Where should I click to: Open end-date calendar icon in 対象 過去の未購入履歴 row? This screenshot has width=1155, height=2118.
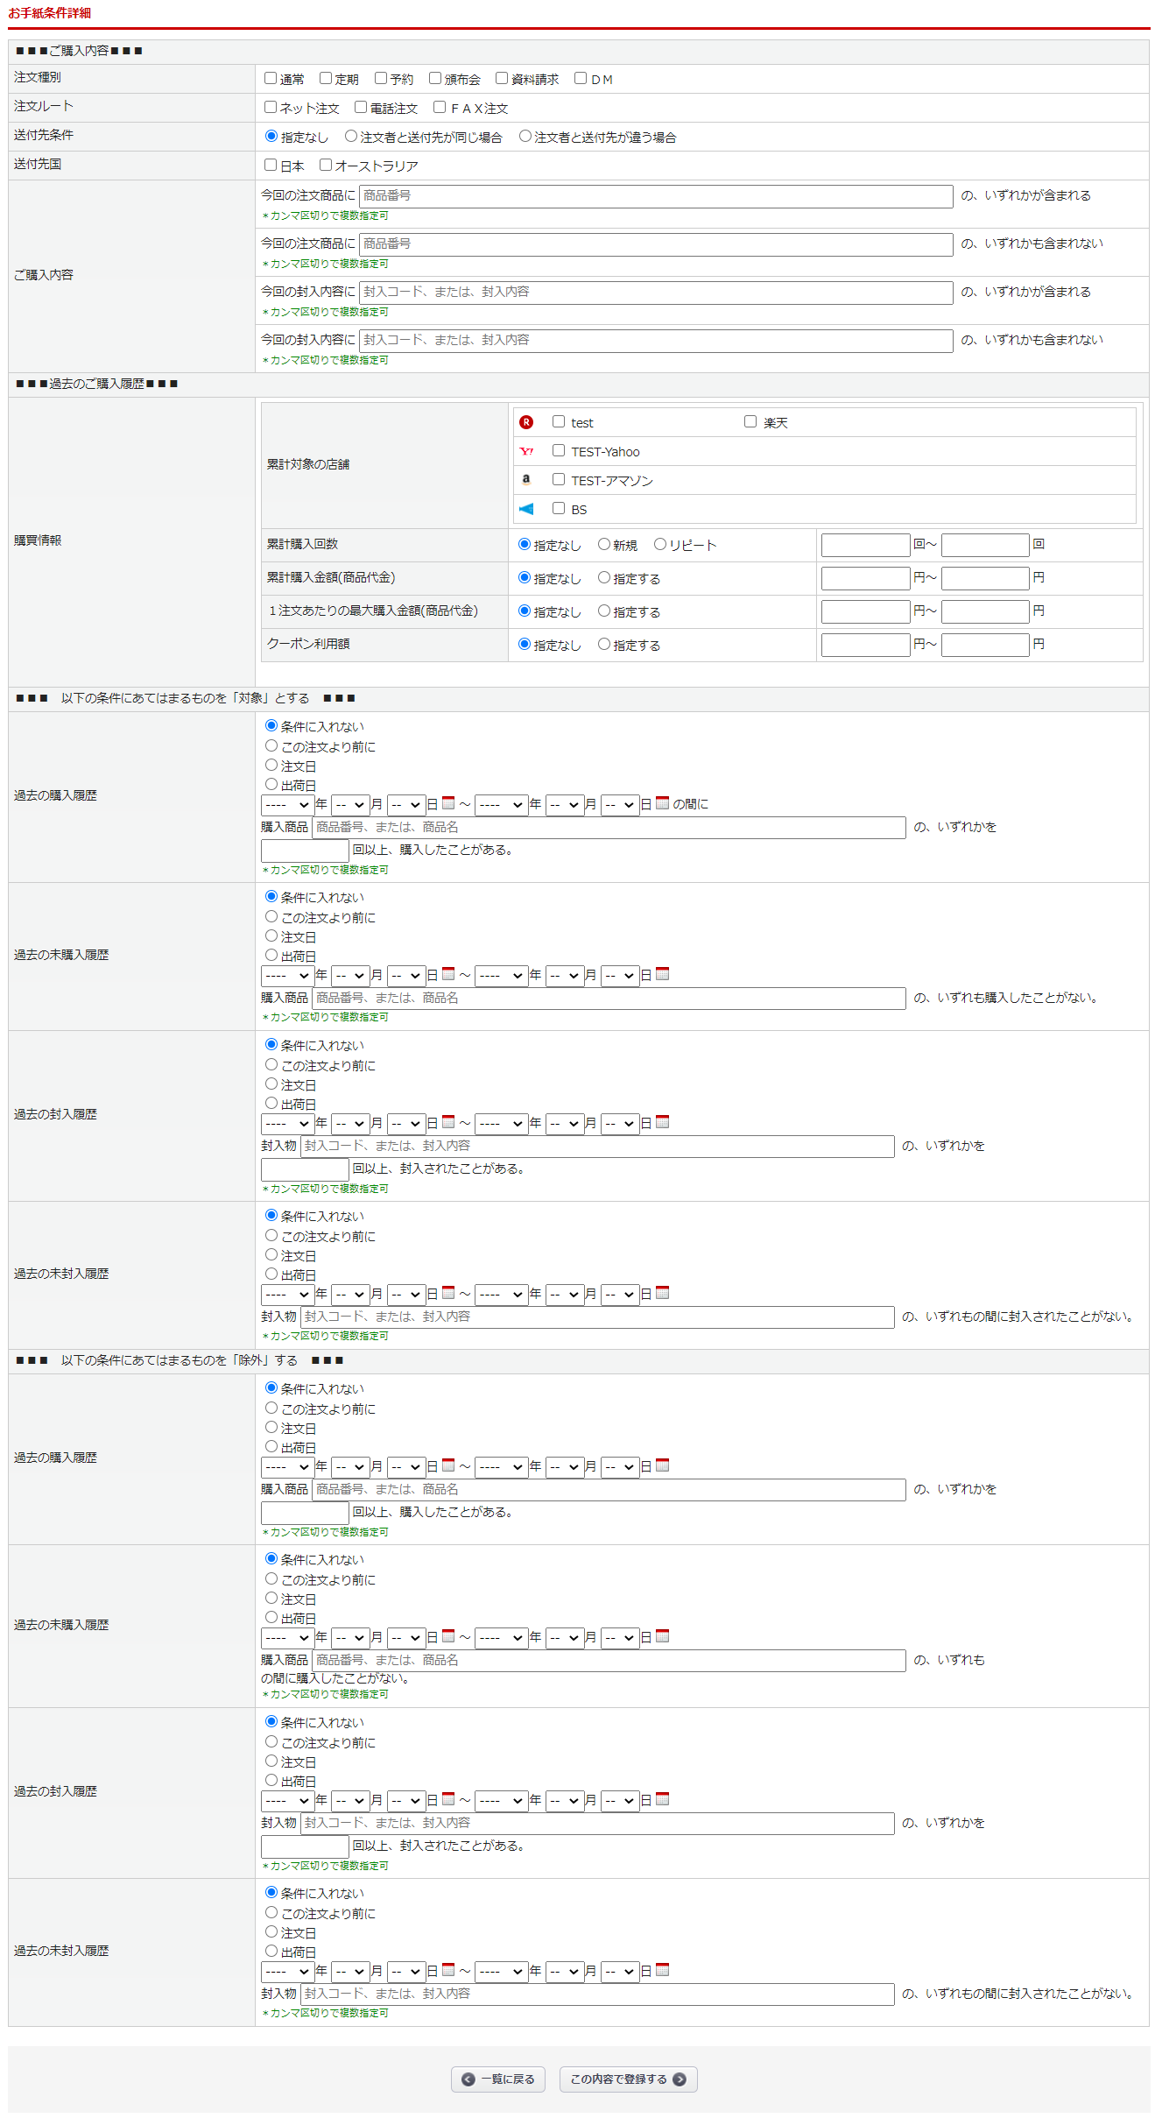point(662,973)
